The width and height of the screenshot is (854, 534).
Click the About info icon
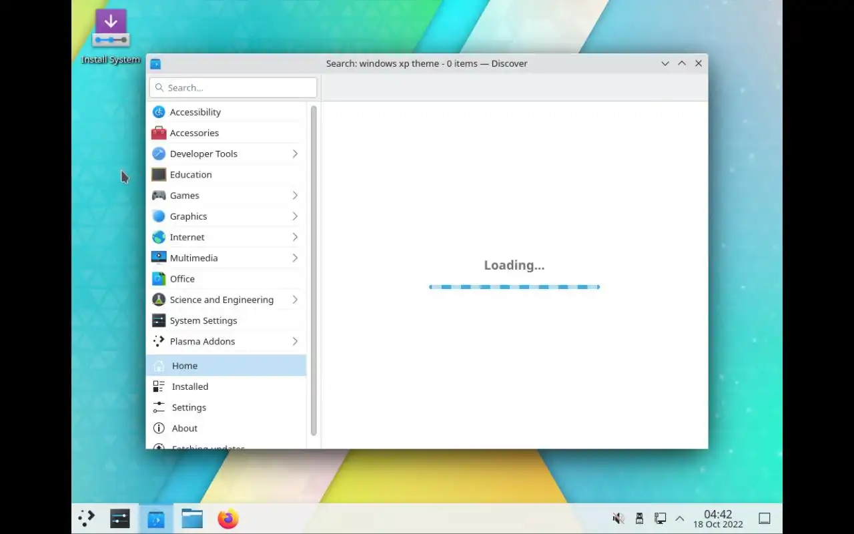click(x=159, y=429)
